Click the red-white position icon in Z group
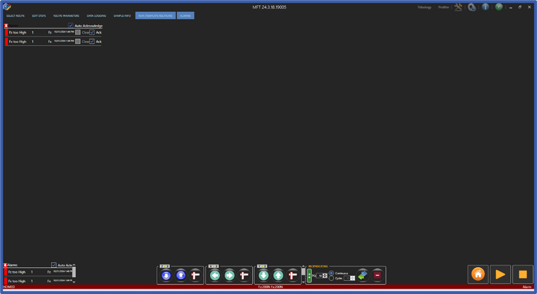Image resolution: width=537 pixels, height=294 pixels. [195, 275]
